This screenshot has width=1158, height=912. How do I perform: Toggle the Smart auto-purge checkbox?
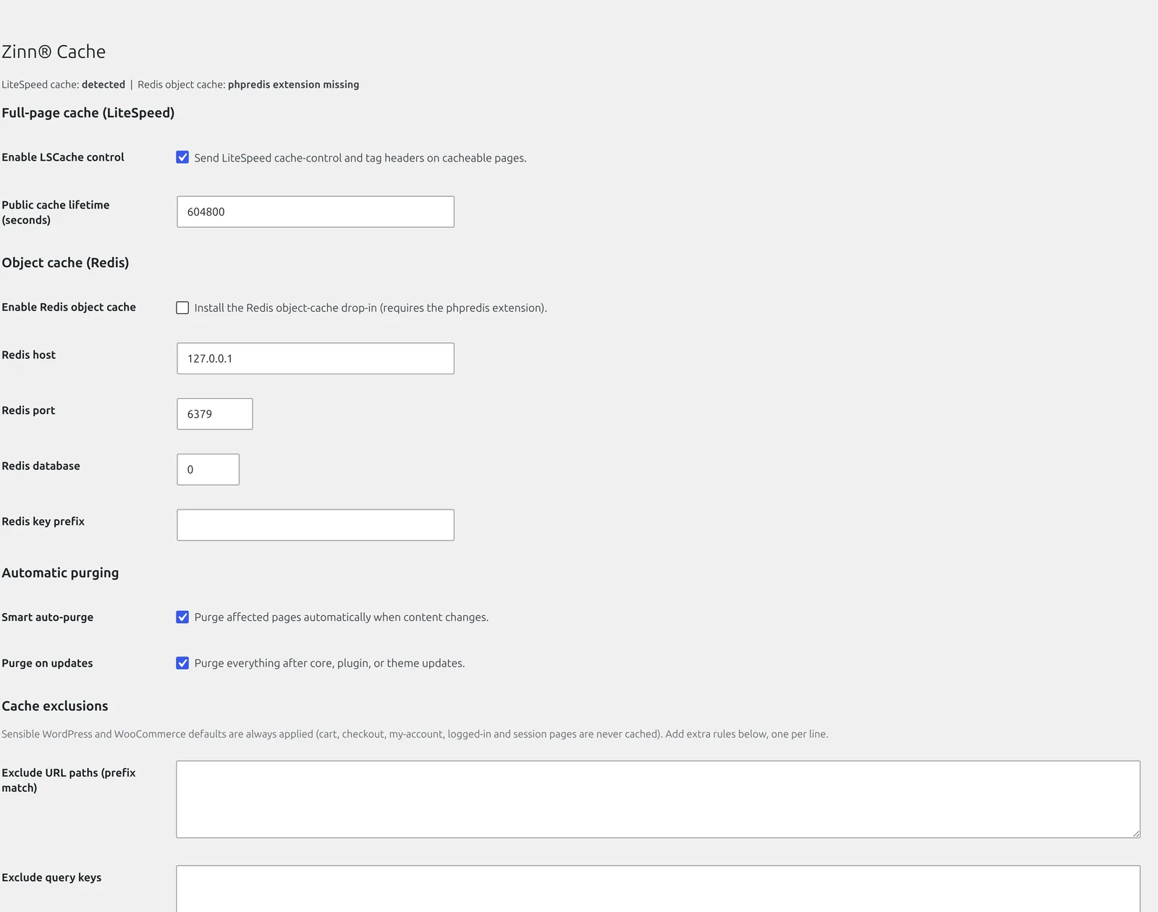[x=182, y=617]
